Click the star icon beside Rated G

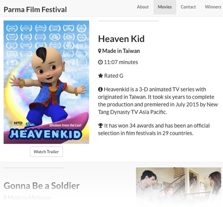click(100, 76)
